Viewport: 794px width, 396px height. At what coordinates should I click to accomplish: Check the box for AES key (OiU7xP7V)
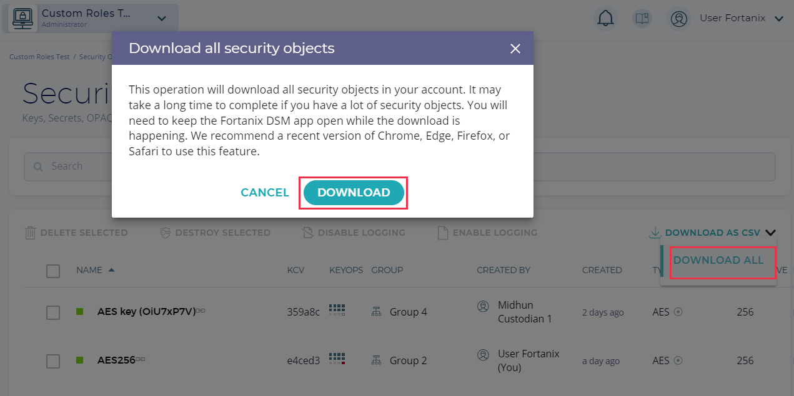point(53,312)
